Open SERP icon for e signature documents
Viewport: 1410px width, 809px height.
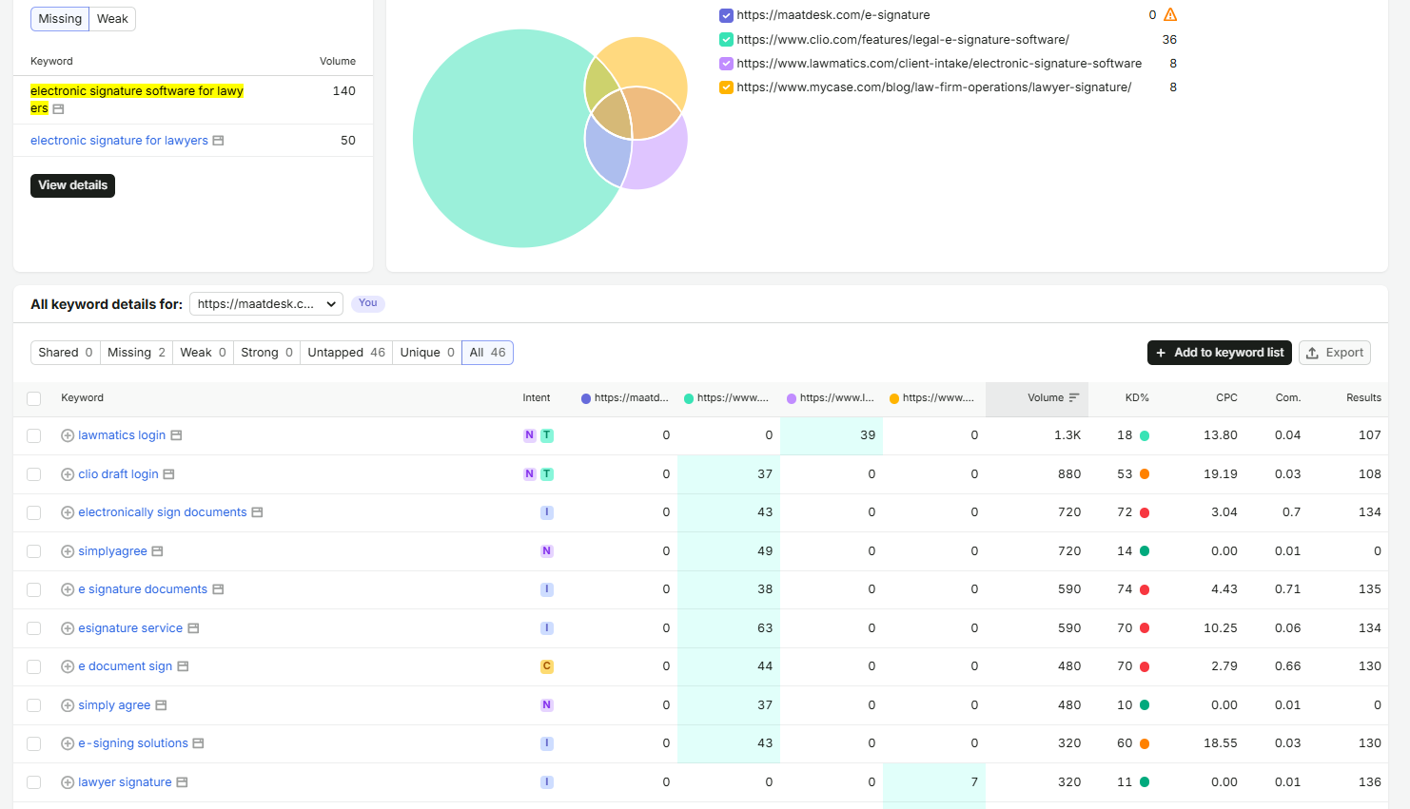(218, 589)
